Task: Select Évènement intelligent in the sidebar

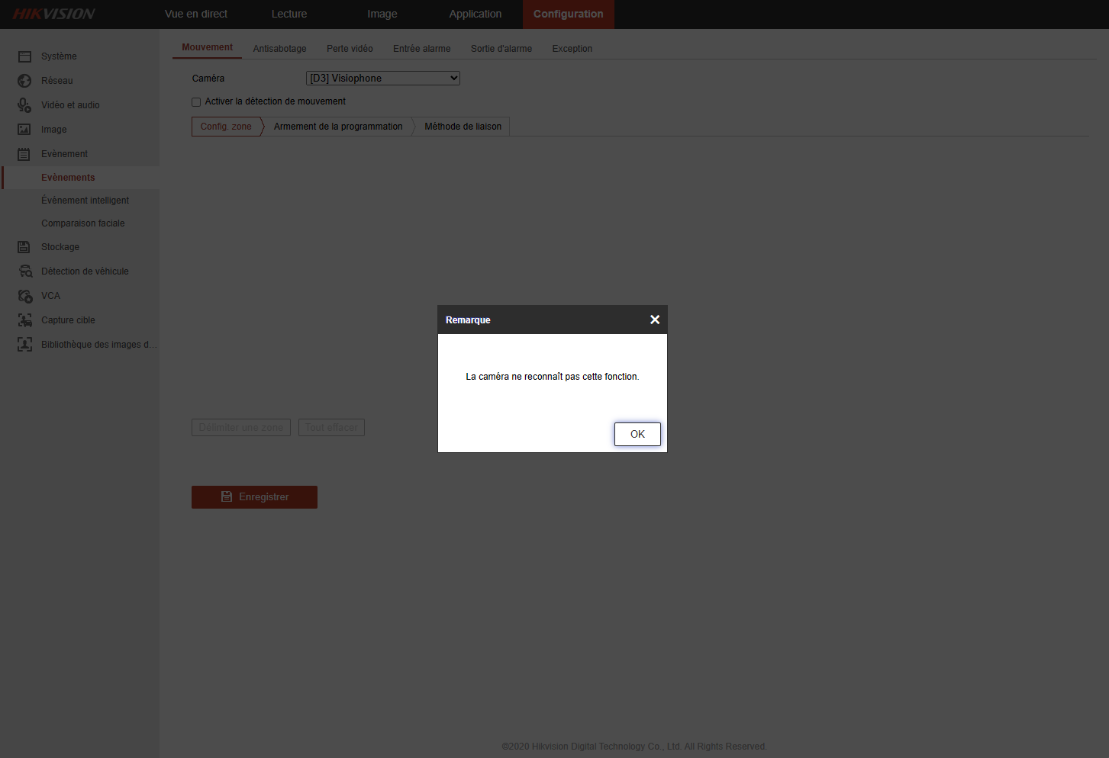Action: (85, 201)
